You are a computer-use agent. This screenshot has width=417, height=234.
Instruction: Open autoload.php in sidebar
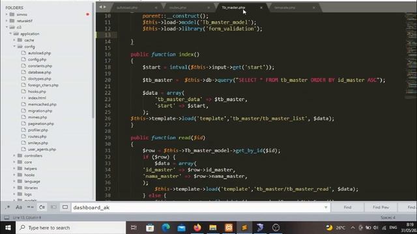click(x=39, y=53)
